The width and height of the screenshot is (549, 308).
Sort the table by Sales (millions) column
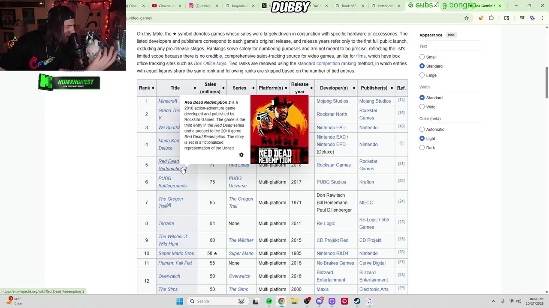click(x=212, y=88)
